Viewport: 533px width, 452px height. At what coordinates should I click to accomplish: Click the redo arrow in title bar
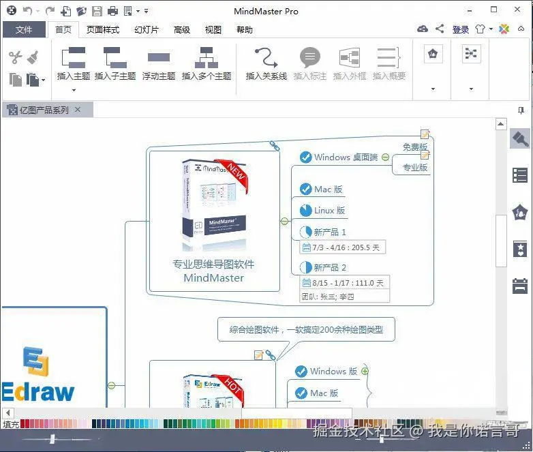tap(50, 11)
